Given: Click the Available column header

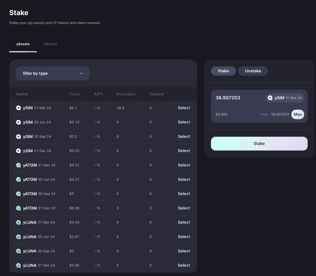Looking at the screenshot, I should point(126,94).
